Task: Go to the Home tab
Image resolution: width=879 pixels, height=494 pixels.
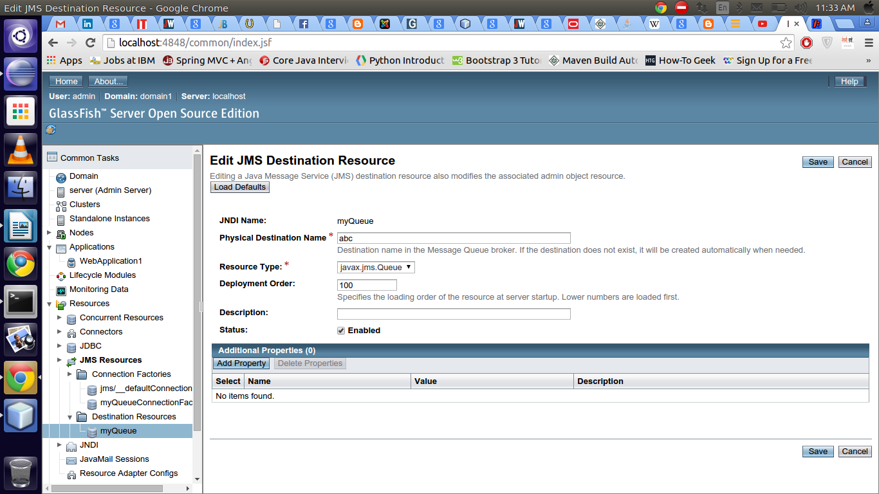Action: (66, 82)
